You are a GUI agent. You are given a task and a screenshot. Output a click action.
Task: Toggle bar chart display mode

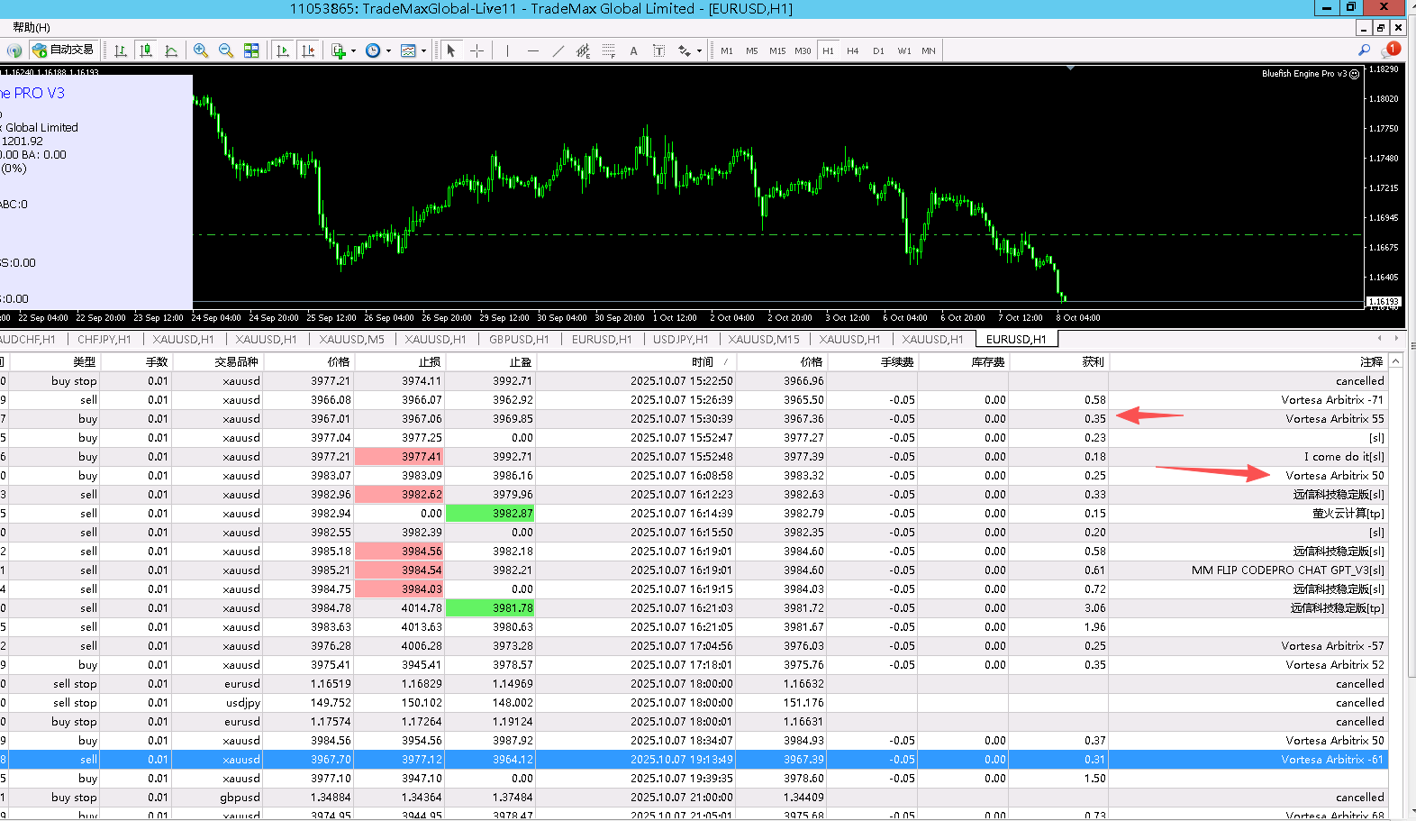click(120, 50)
